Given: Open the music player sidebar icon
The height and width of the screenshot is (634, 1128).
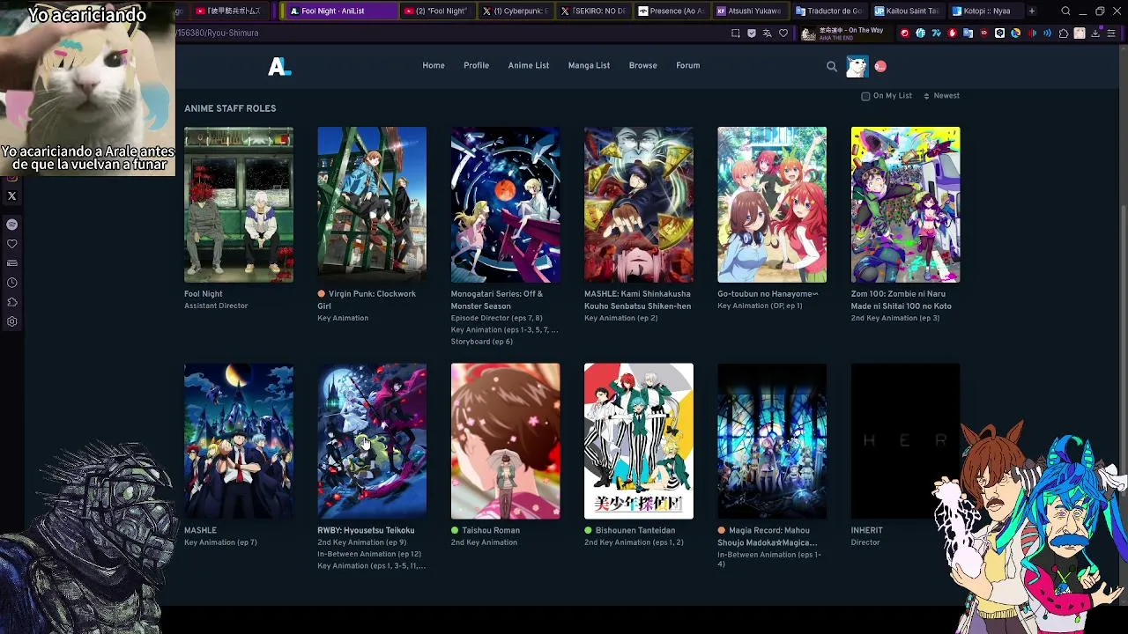Looking at the screenshot, I should [x=12, y=225].
